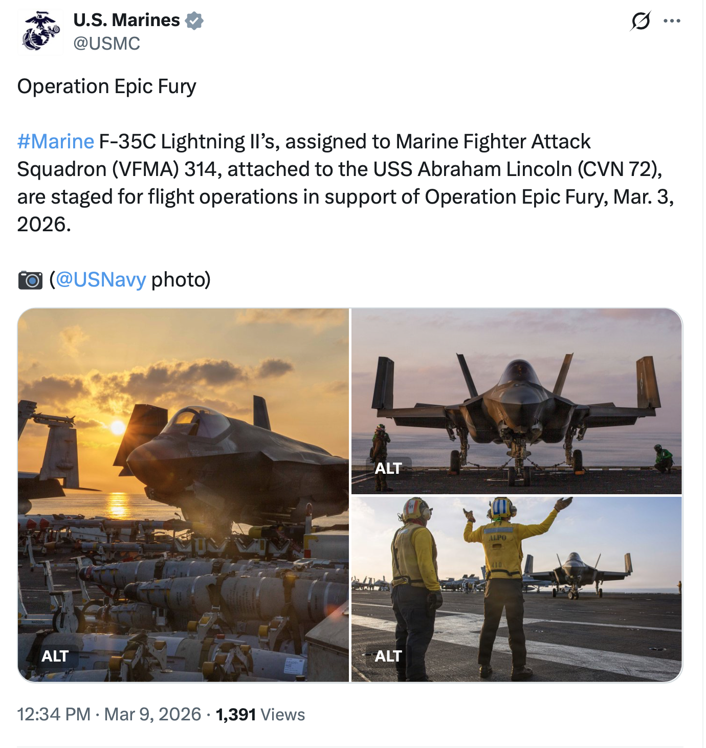This screenshot has width=706, height=748.
Task: Show ALT text on the front-view jet photo
Action: (388, 468)
